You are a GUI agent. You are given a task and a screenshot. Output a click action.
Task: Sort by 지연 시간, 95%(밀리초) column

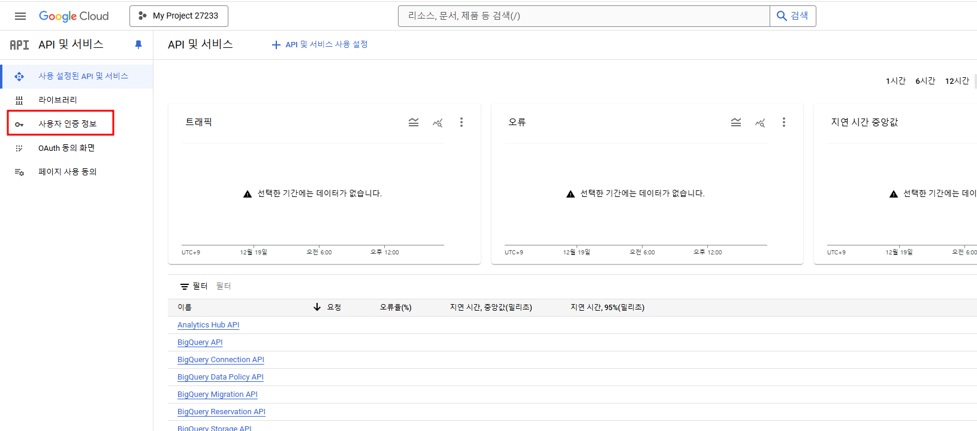point(607,307)
